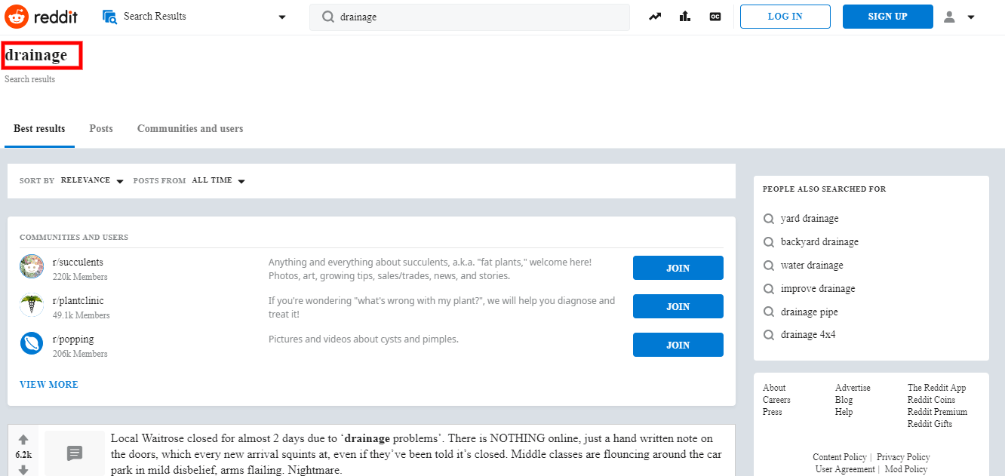Viewport: 1005px width, 476px height.
Task: Open The Reddit App link
Action: tap(936, 388)
